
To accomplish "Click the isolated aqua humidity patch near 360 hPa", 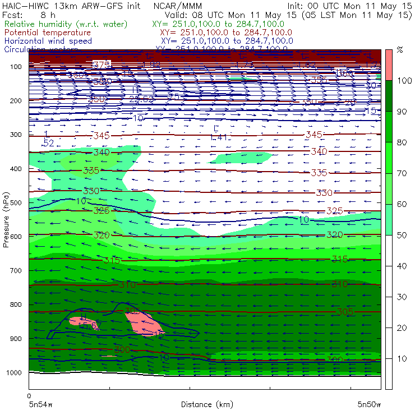I will 241,158.
